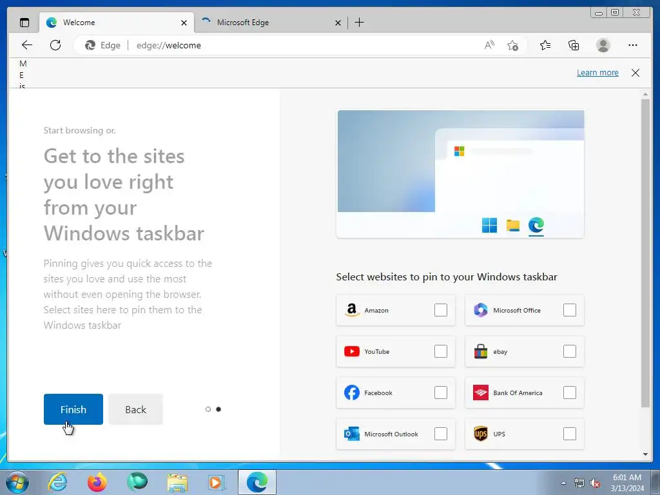Open the Settings and more ellipsis menu
The width and height of the screenshot is (660, 495).
click(633, 45)
